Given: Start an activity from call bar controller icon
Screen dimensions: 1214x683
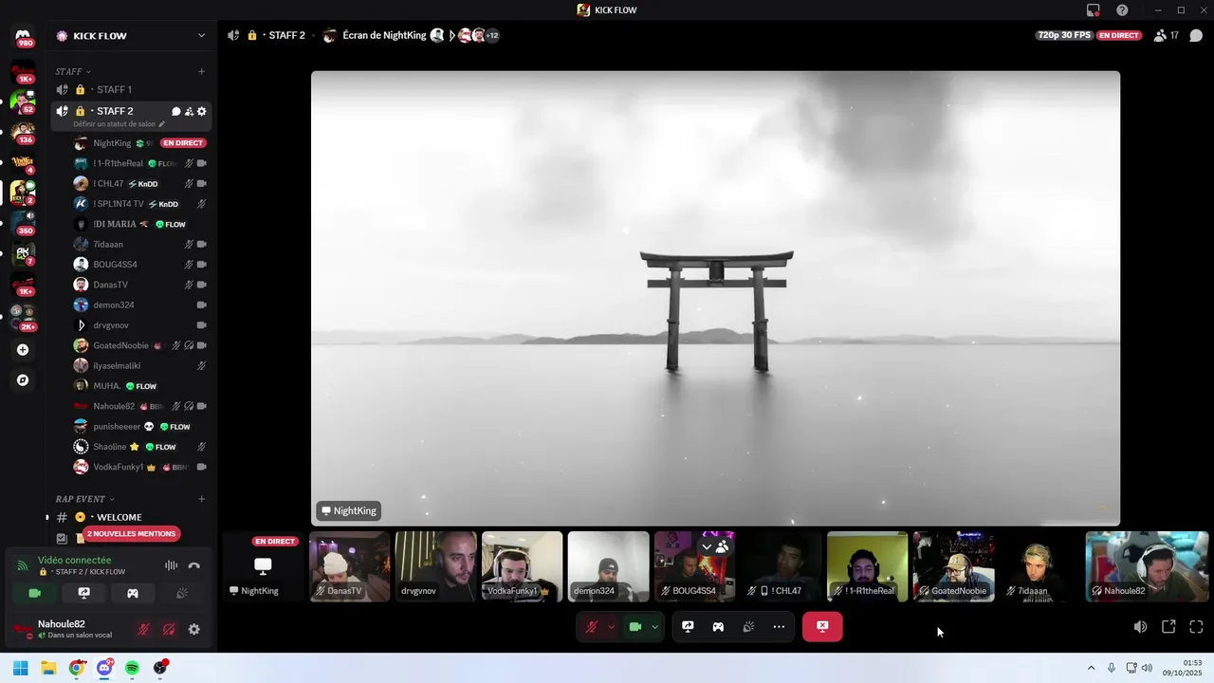Looking at the screenshot, I should click(718, 627).
